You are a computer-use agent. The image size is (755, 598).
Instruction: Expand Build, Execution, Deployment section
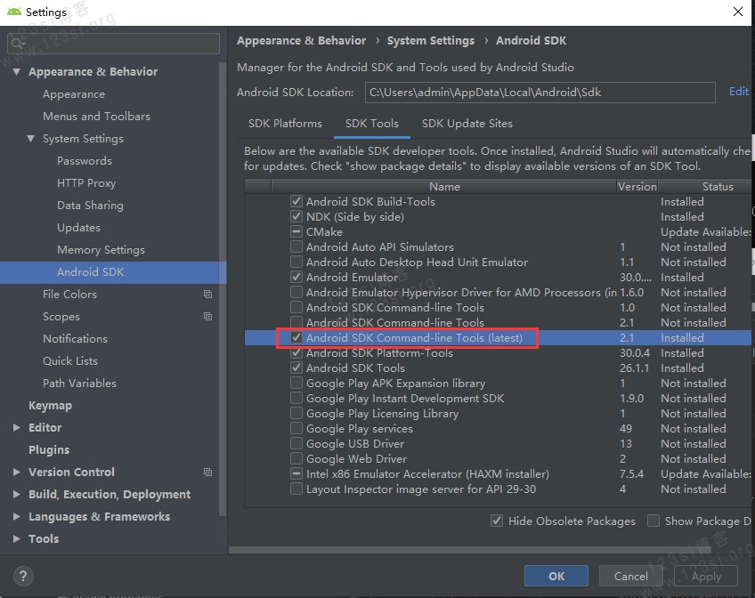pyautogui.click(x=17, y=494)
